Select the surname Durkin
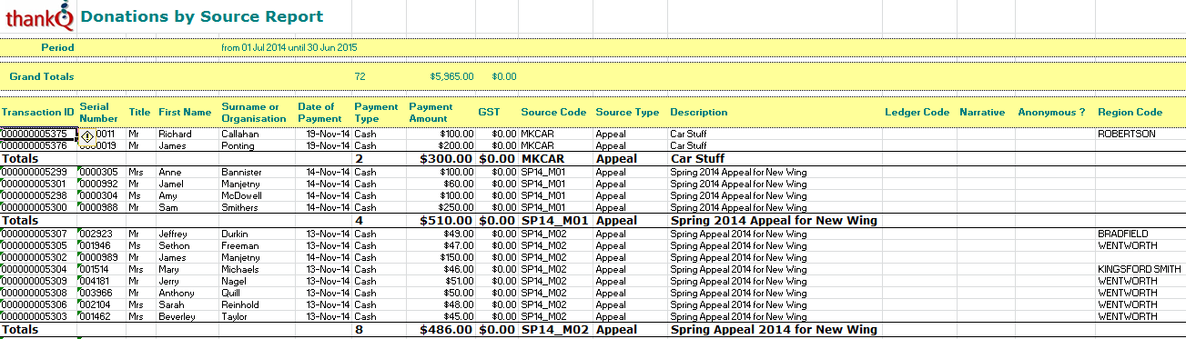Image resolution: width=1186 pixels, height=339 pixels. point(236,234)
